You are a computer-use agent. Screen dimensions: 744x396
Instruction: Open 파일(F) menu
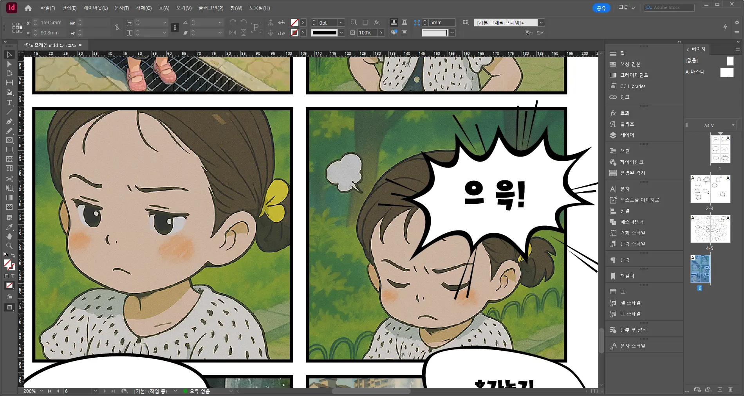[48, 8]
